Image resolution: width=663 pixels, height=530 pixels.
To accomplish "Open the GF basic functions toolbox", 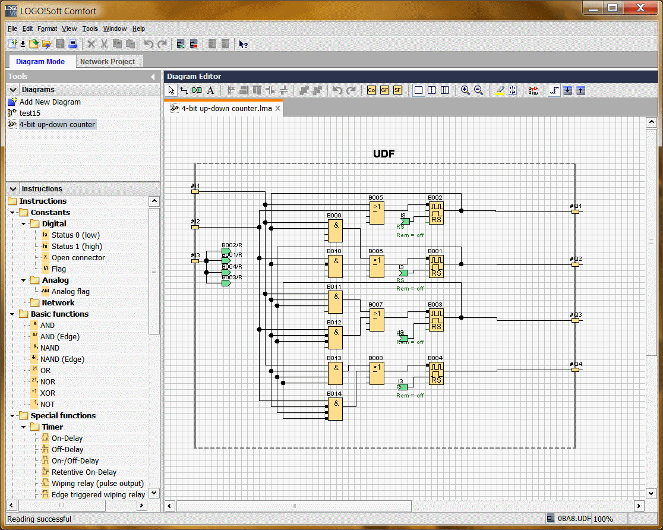I will tap(384, 90).
